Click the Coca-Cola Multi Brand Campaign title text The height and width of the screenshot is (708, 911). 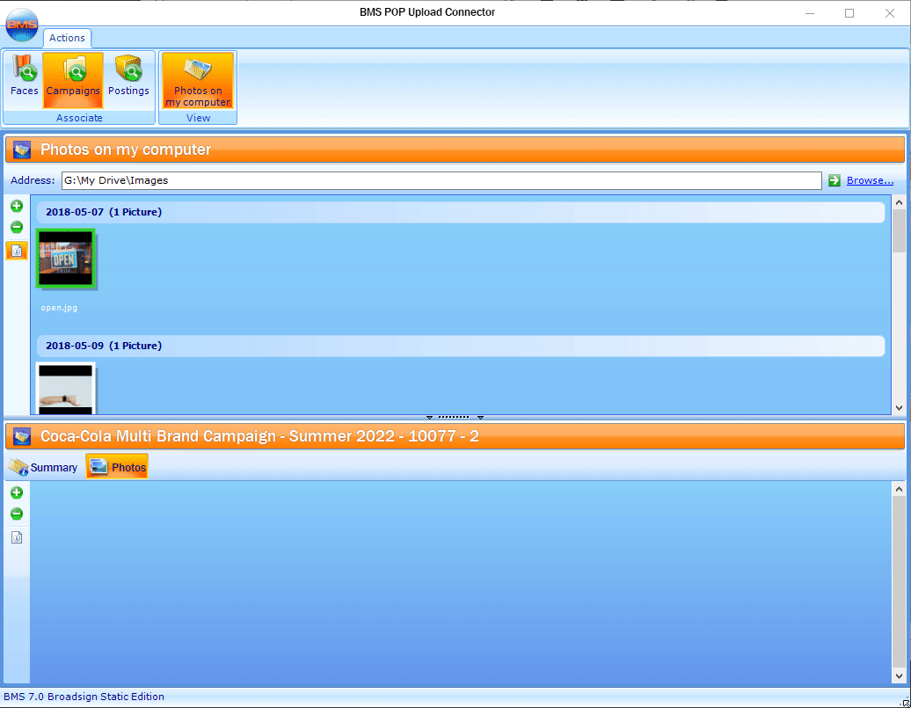point(259,436)
